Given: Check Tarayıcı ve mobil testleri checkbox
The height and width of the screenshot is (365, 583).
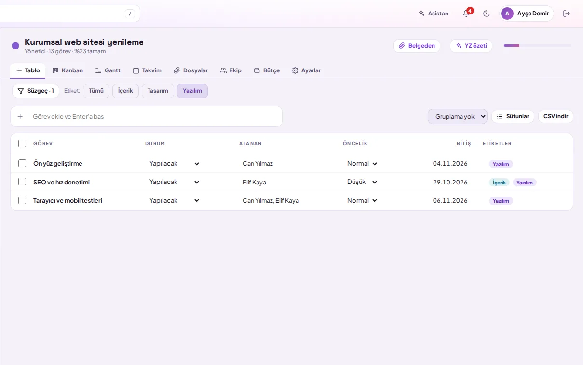Looking at the screenshot, I should coord(22,200).
